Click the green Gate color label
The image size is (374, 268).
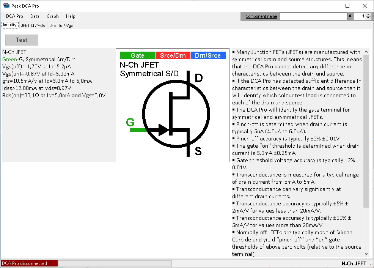[137, 55]
